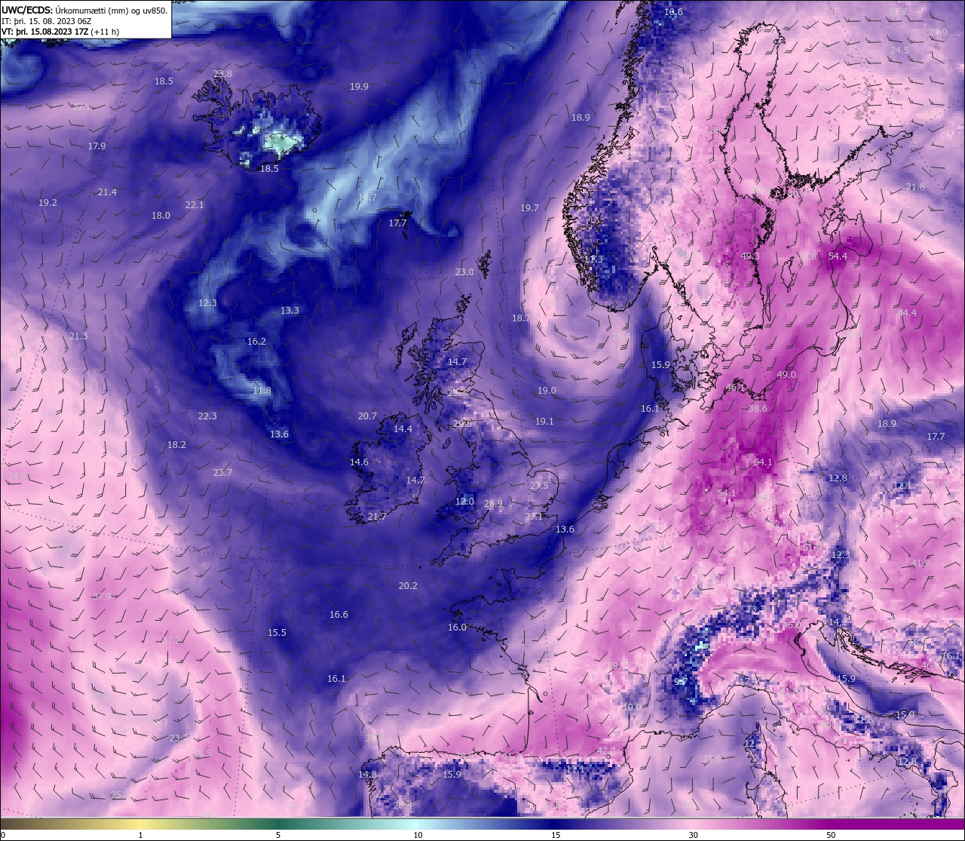965x841 pixels.
Task: Click the 15.0 value label
Action: pos(905,715)
